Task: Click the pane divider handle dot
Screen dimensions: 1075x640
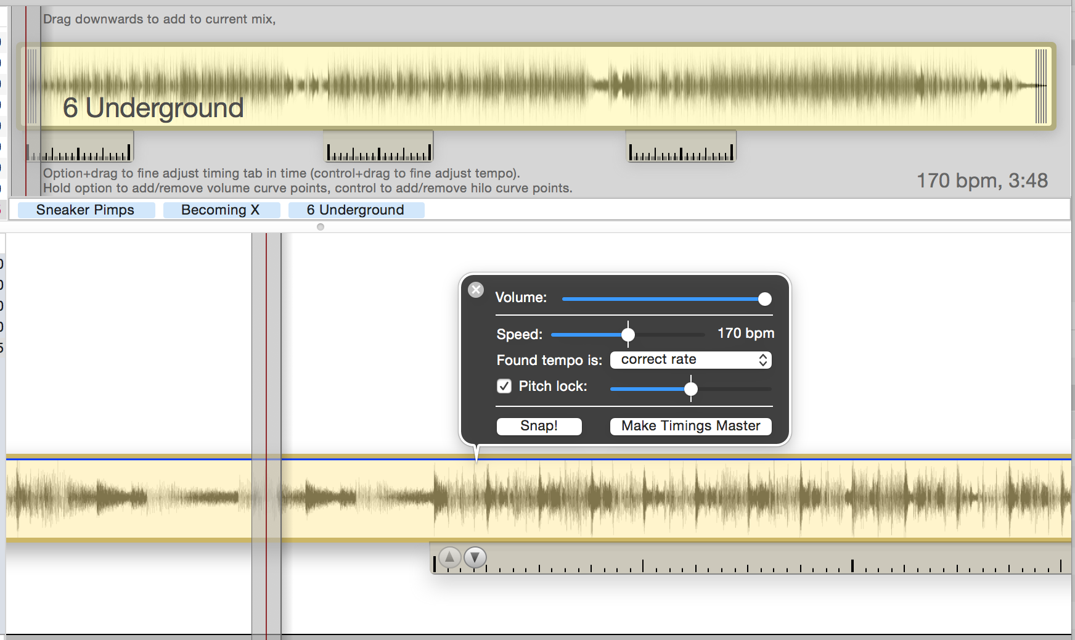Action: point(321,227)
